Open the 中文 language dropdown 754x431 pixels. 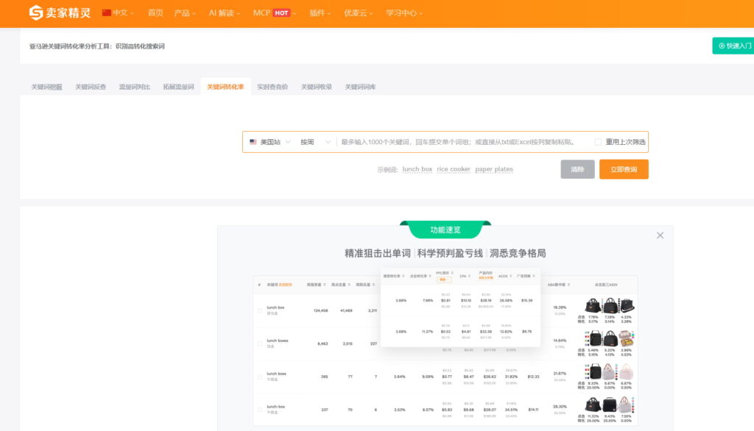(119, 13)
